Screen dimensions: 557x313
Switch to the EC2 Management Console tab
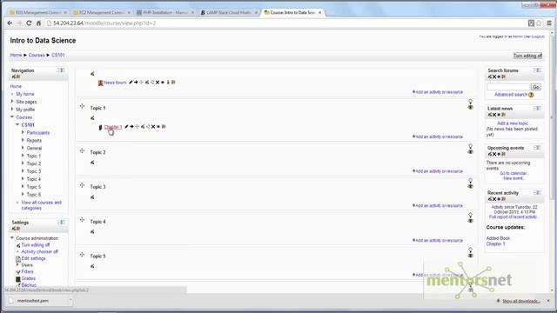click(x=101, y=12)
